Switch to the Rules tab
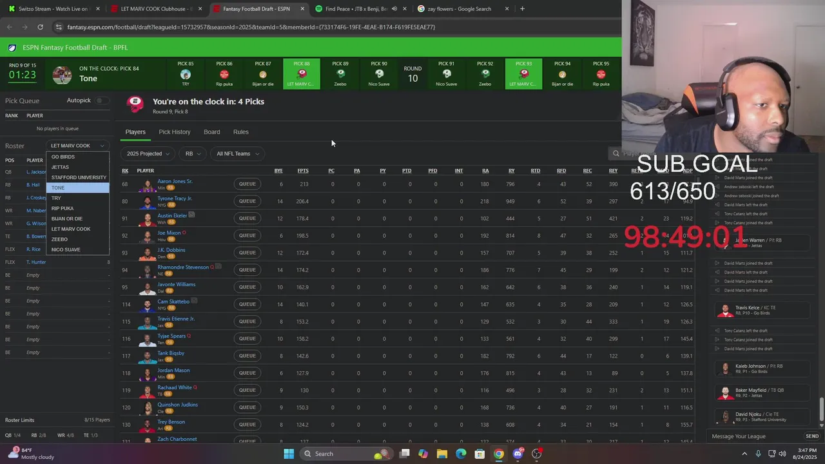Screen dimensions: 825x464 (x=240, y=131)
